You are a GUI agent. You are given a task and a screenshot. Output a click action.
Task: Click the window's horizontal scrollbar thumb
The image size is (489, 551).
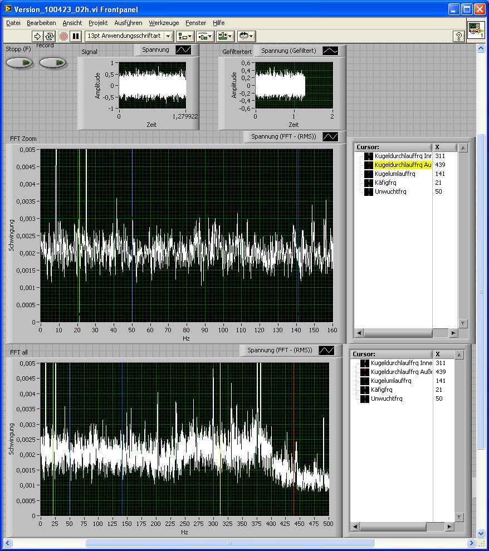228,543
